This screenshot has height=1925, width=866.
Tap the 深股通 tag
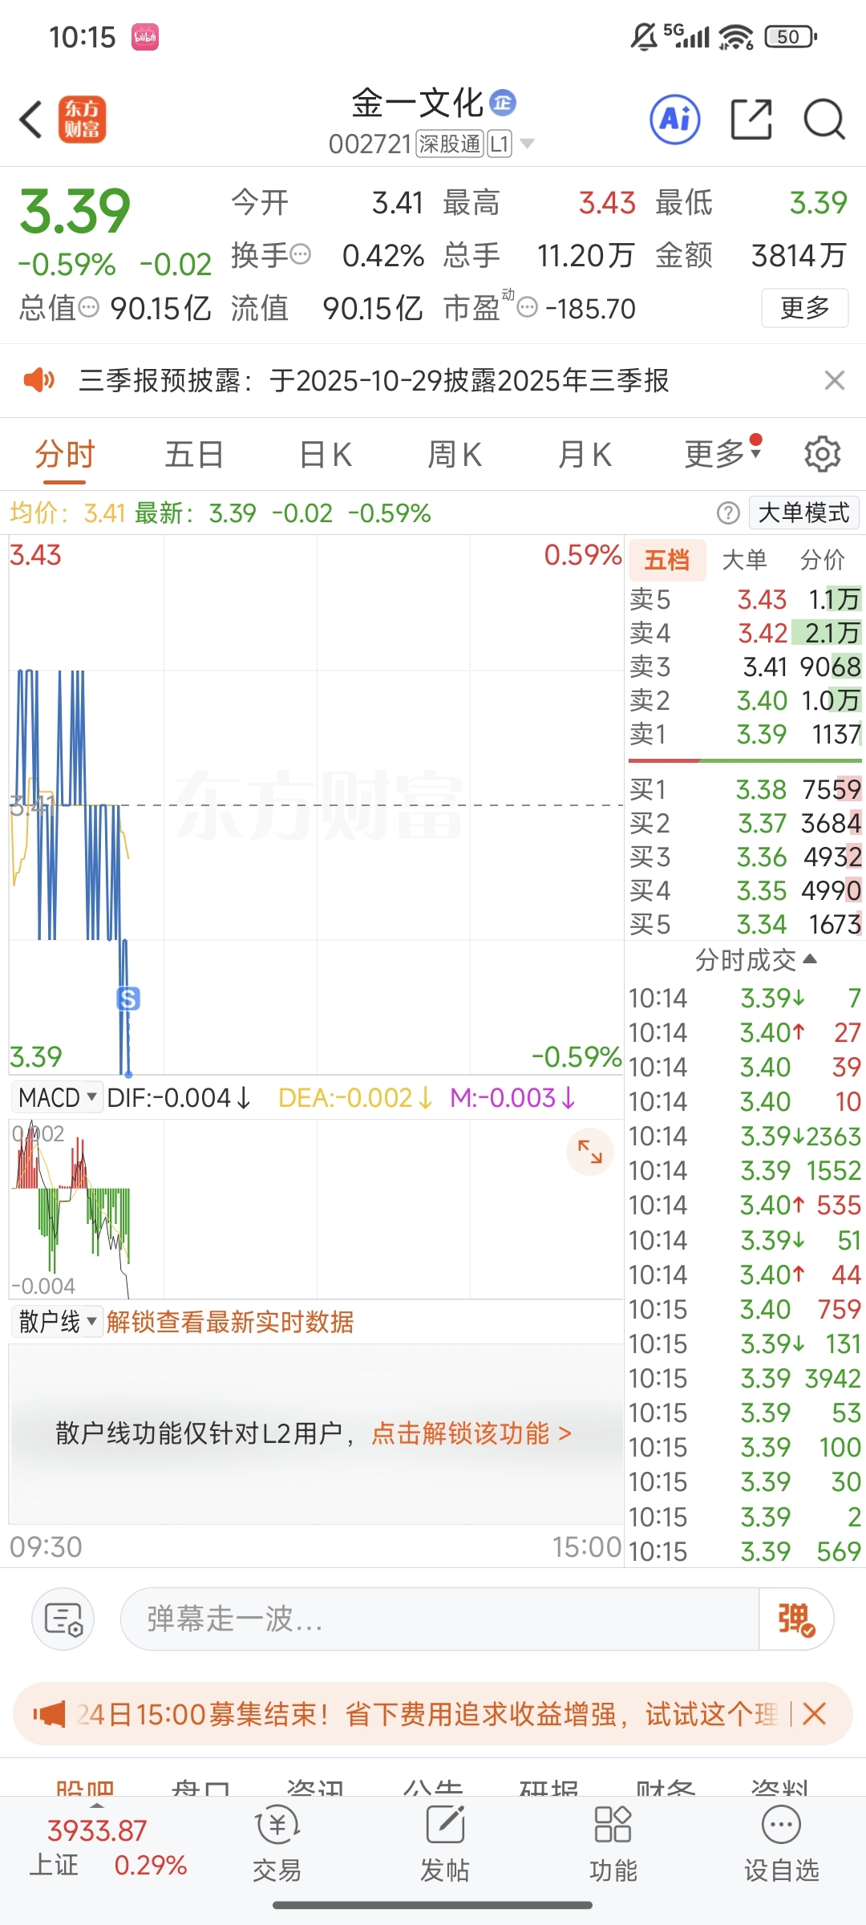pyautogui.click(x=450, y=144)
